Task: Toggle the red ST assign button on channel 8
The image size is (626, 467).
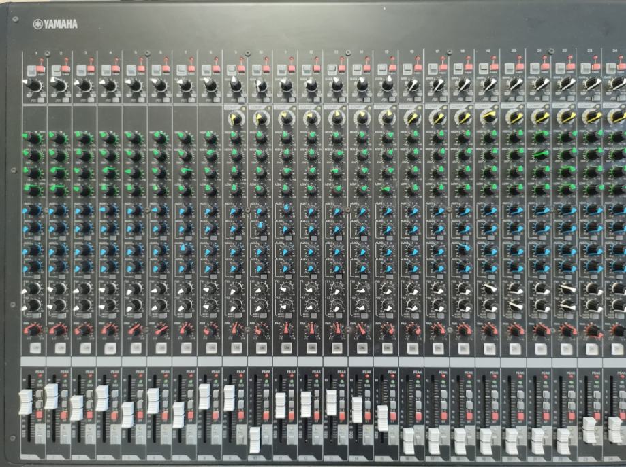Action: 215,416
